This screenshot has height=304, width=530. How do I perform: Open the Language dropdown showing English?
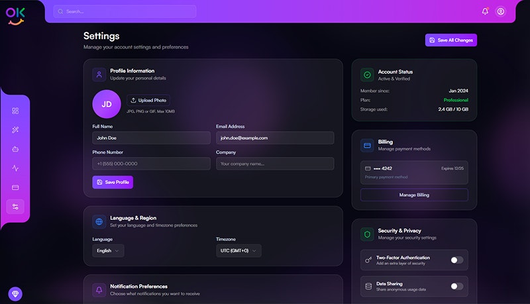108,250
